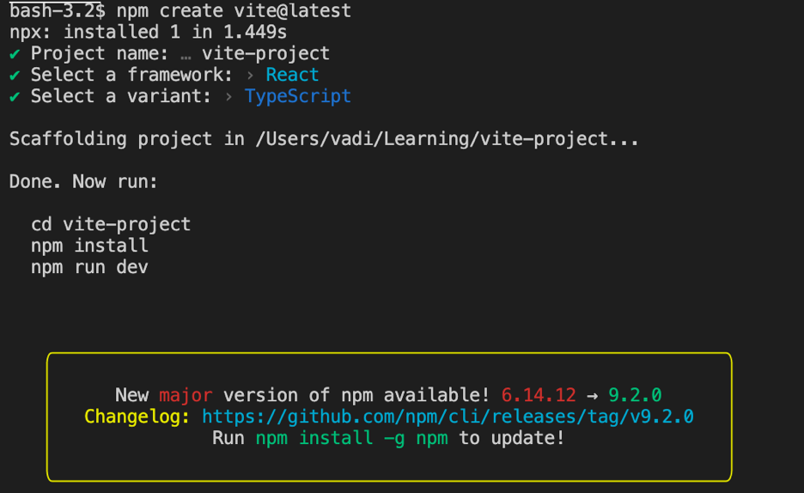804x493 pixels.
Task: Click the red "6.14.12" version number
Action: coord(539,395)
